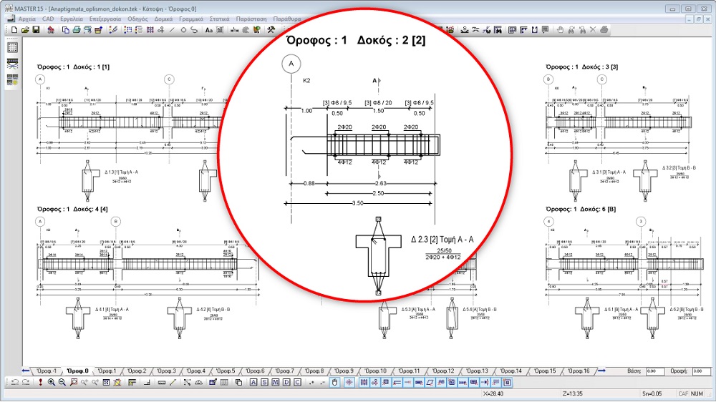Click the top icon in left sidebar
The width and height of the screenshot is (716, 402).
[x=12, y=48]
